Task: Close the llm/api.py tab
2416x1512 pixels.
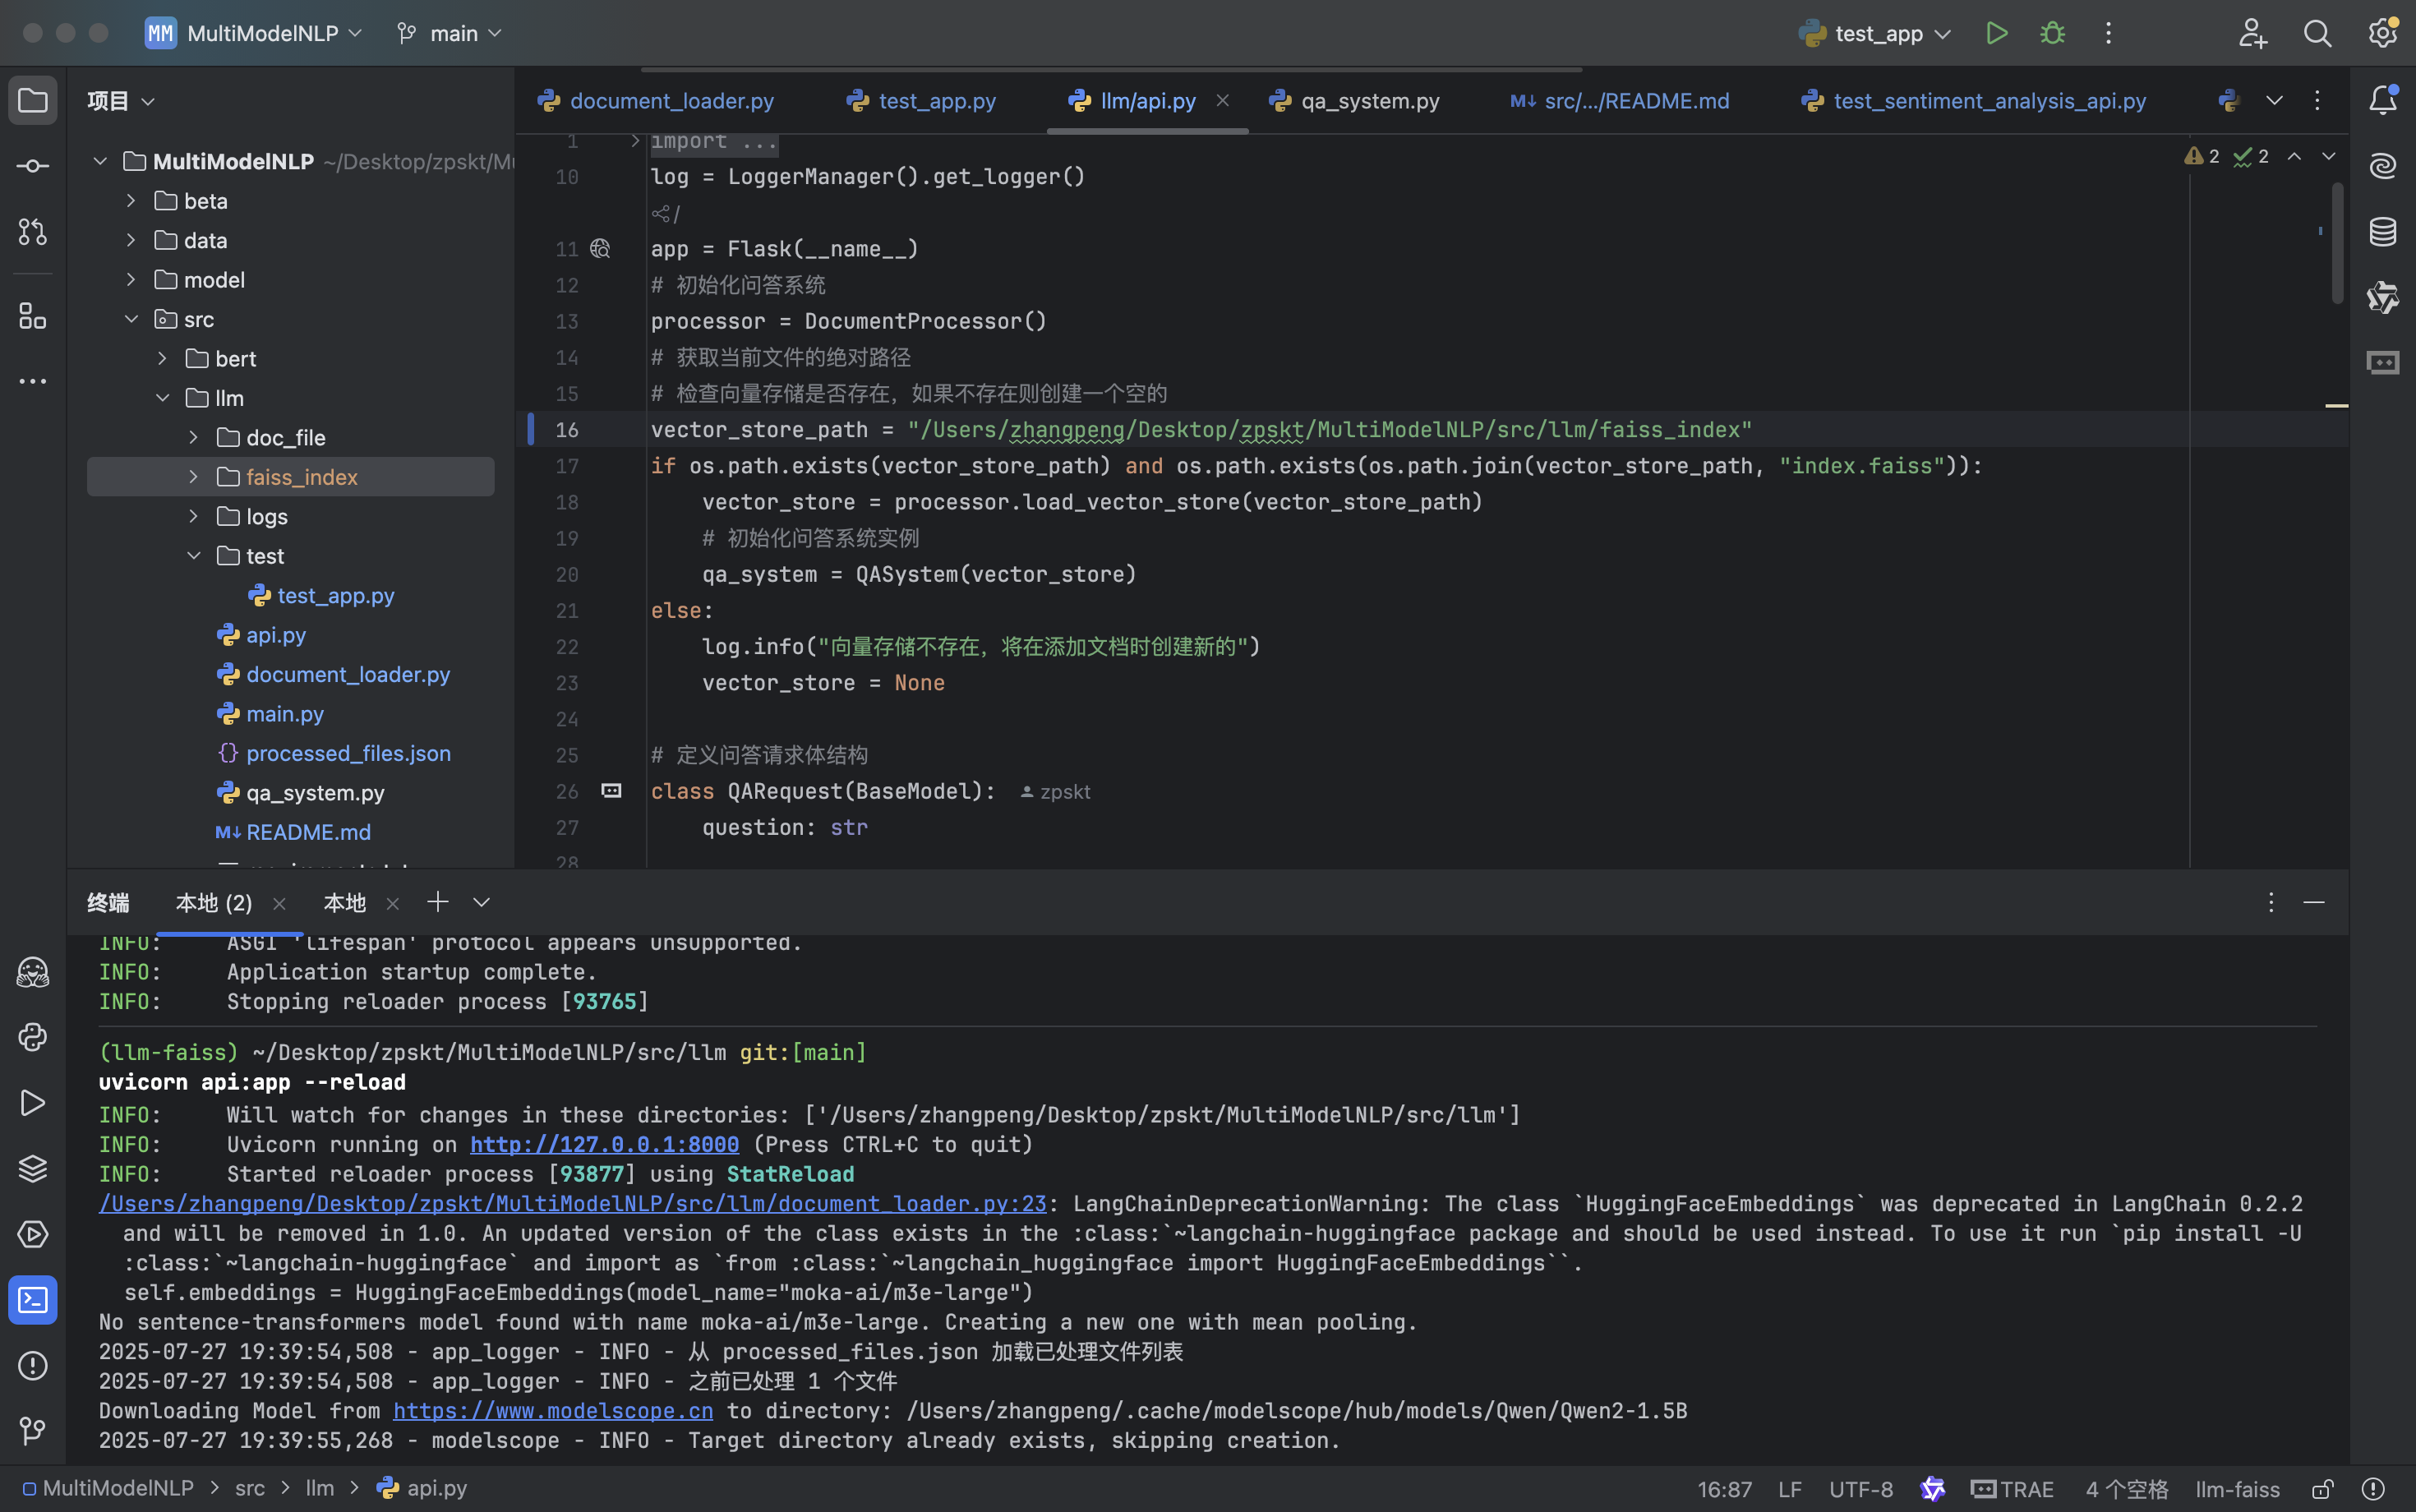Action: [1222, 100]
